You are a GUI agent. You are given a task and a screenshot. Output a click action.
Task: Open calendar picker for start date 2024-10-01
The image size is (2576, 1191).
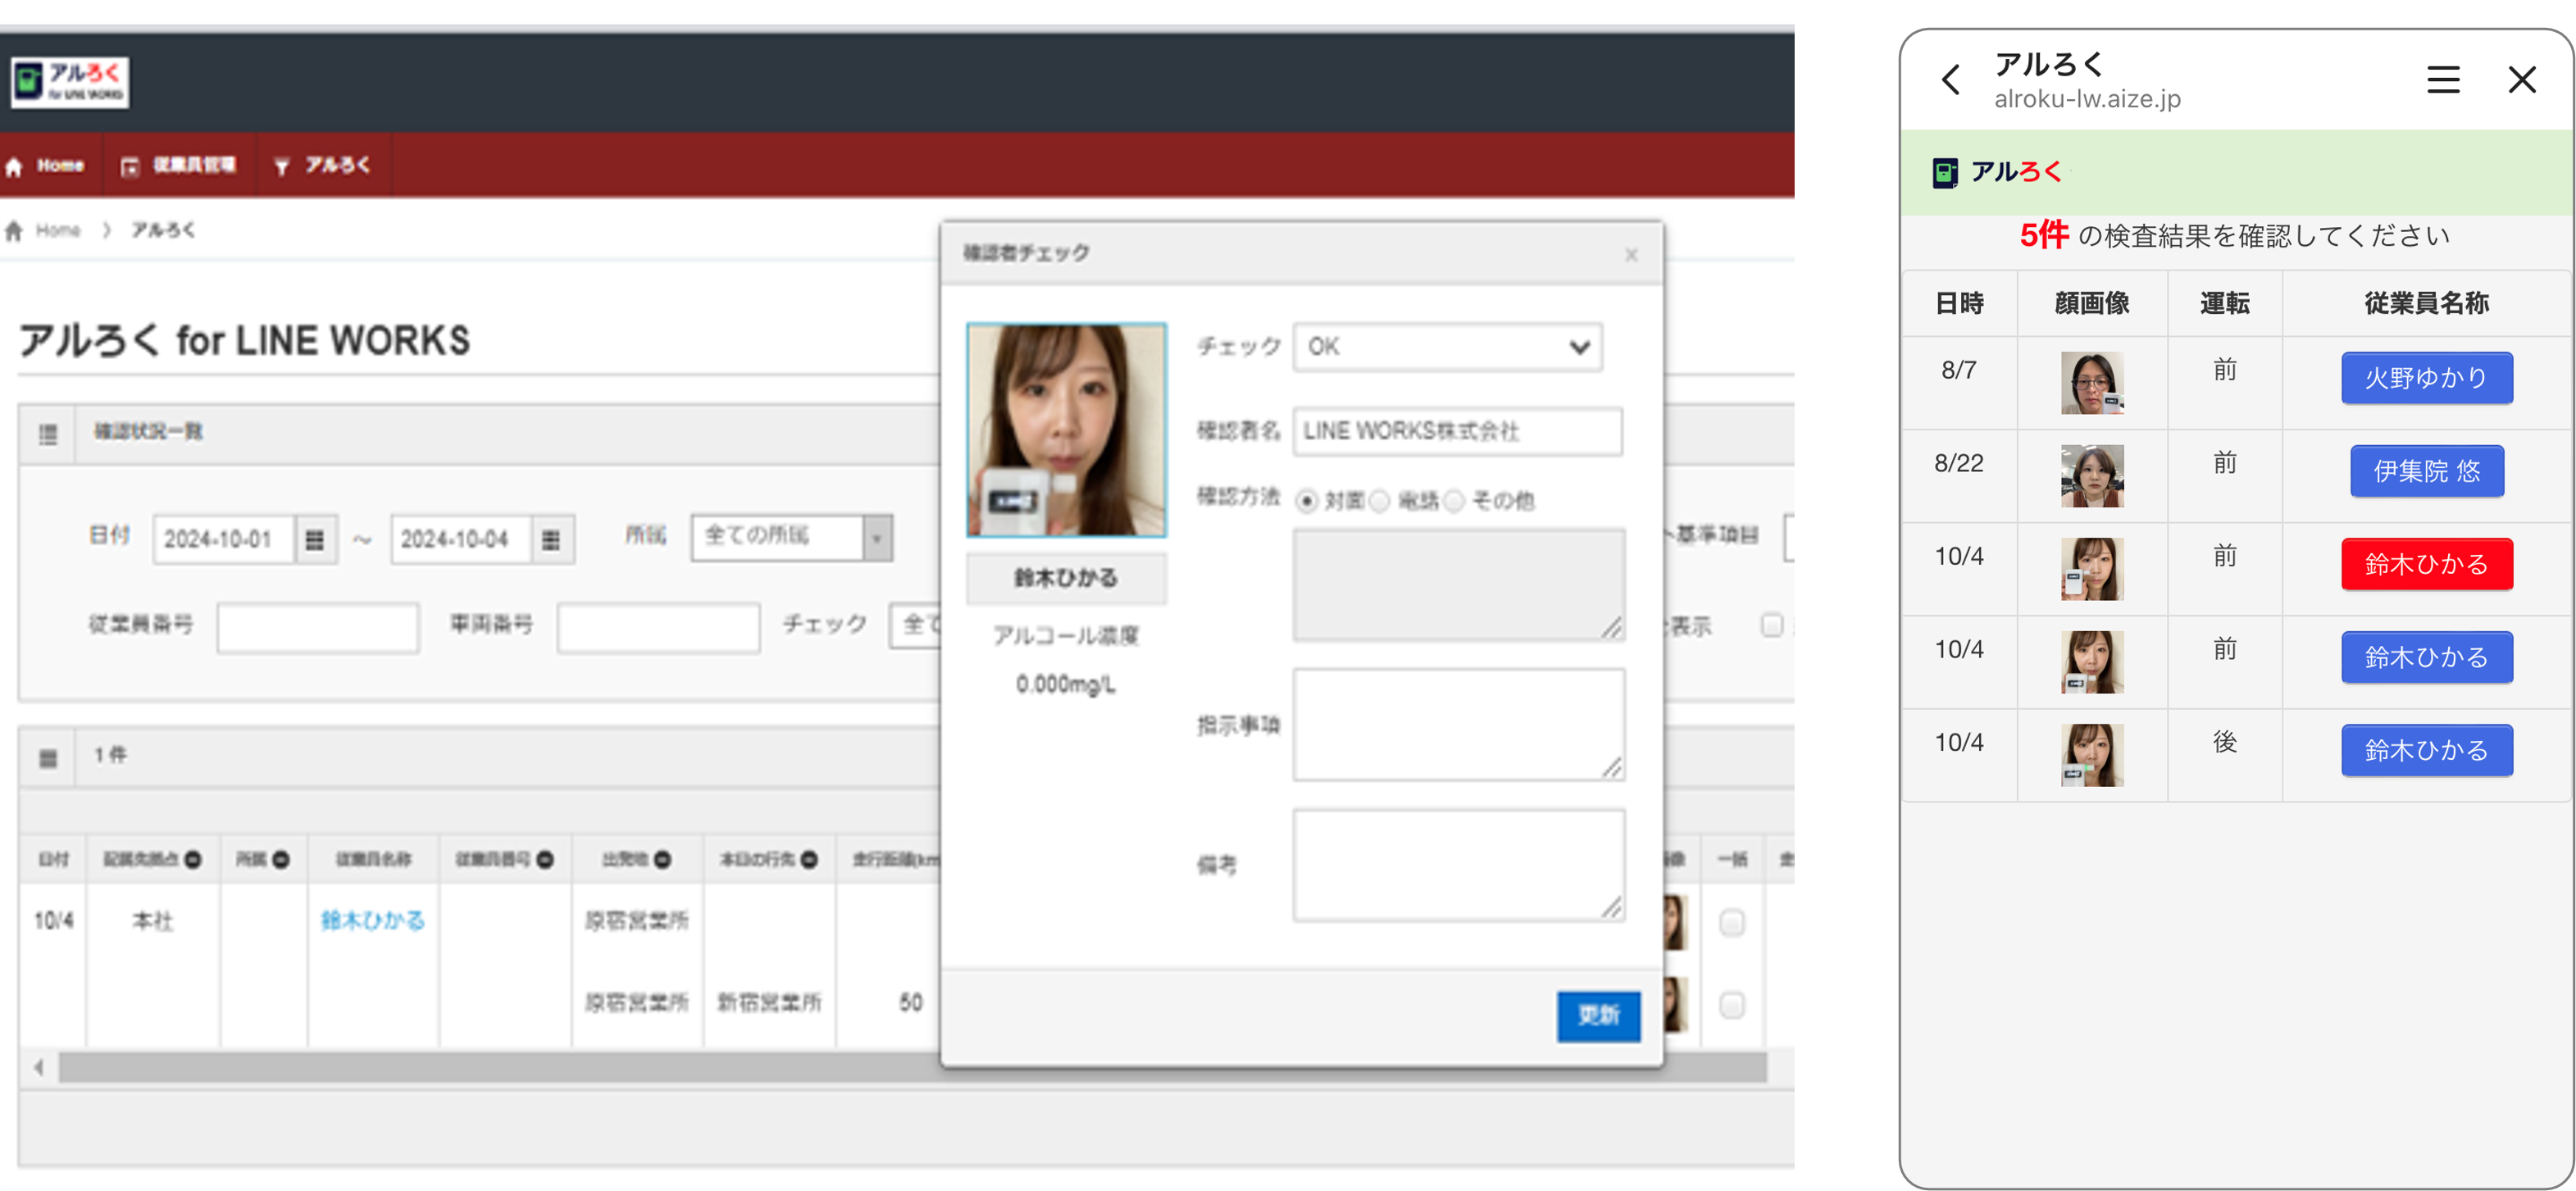[315, 540]
